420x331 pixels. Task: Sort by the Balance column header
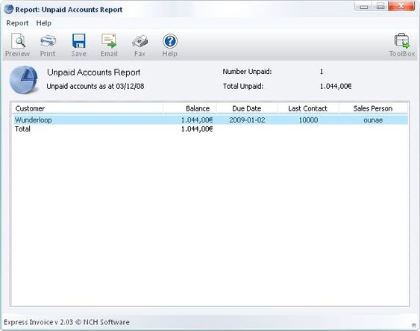tap(190, 108)
